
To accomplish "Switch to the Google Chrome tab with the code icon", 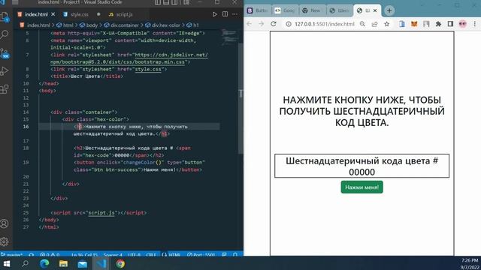I will [x=285, y=10].
